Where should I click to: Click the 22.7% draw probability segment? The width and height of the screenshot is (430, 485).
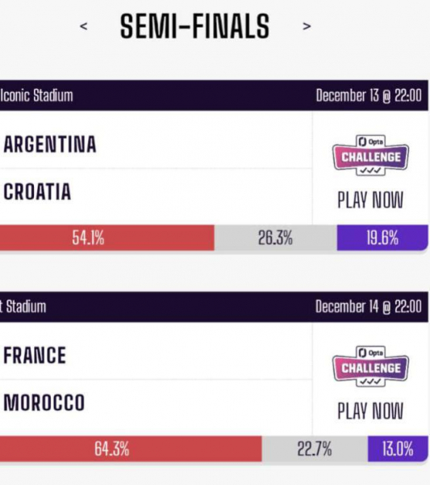tap(315, 449)
